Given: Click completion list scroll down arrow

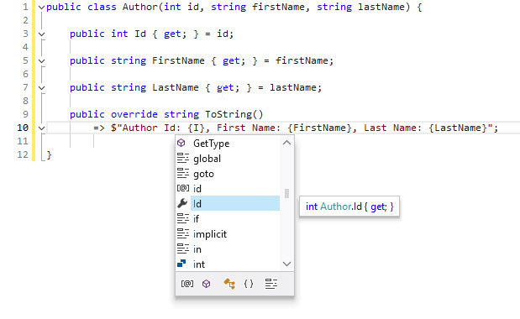Looking at the screenshot, I should (286, 264).
